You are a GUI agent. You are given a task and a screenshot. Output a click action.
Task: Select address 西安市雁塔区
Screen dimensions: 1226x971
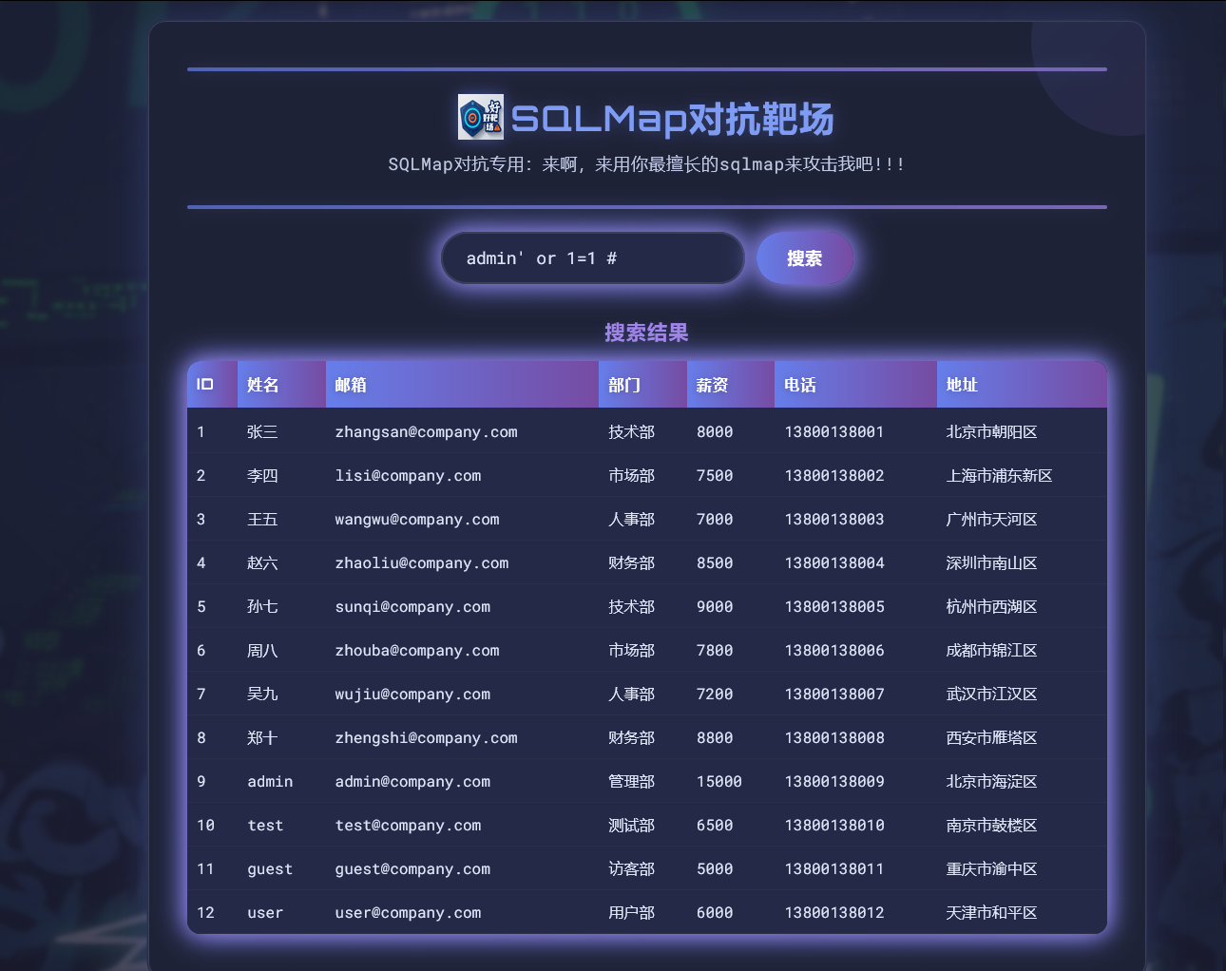coord(991,738)
